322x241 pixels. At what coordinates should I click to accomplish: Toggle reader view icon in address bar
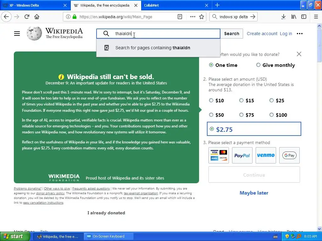[x=180, y=17]
